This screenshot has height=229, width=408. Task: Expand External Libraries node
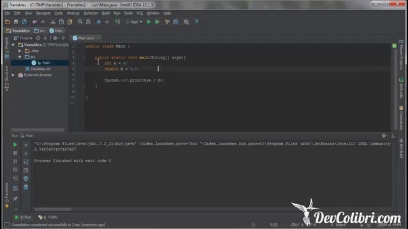click(13, 75)
